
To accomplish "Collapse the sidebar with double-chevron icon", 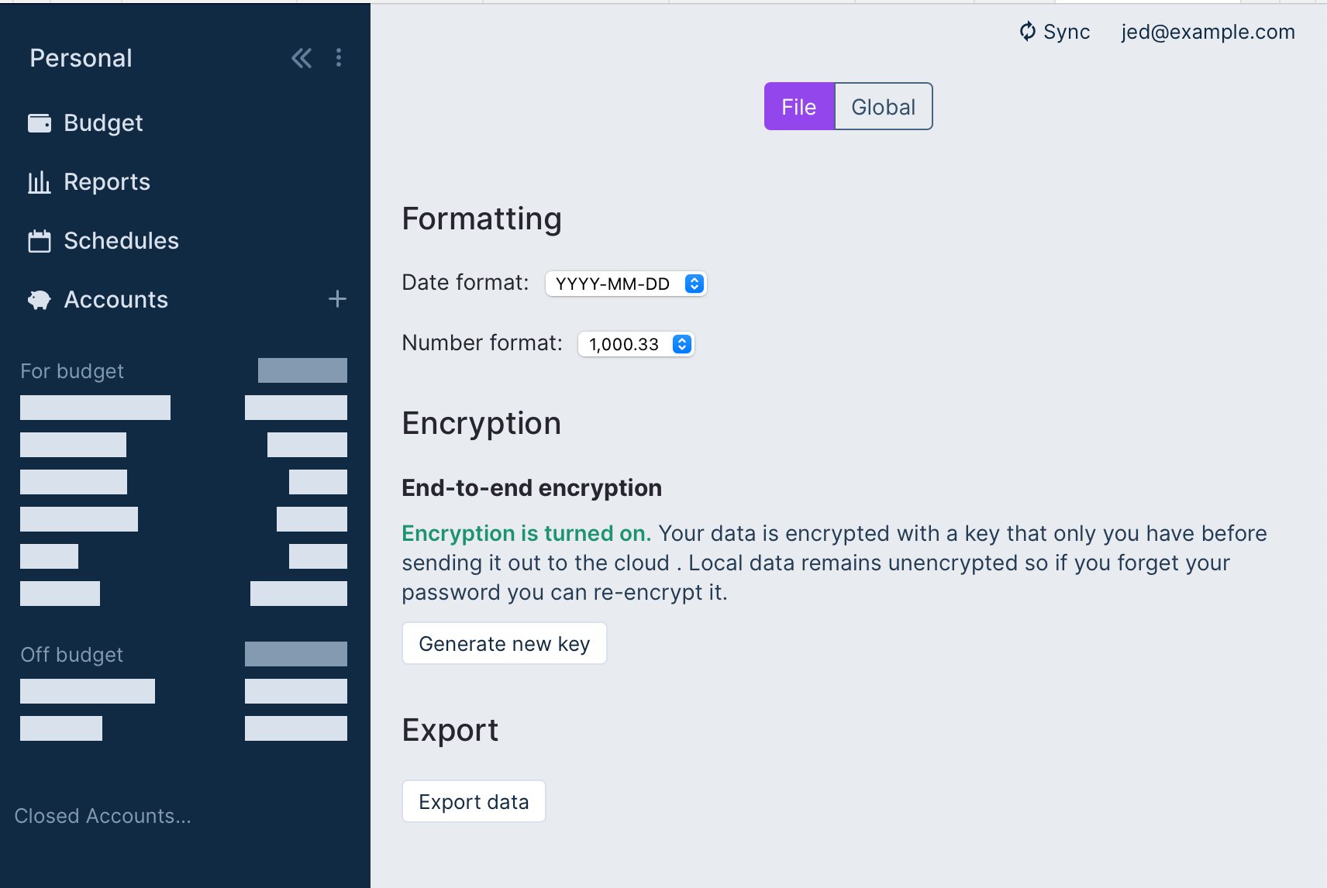I will [302, 58].
